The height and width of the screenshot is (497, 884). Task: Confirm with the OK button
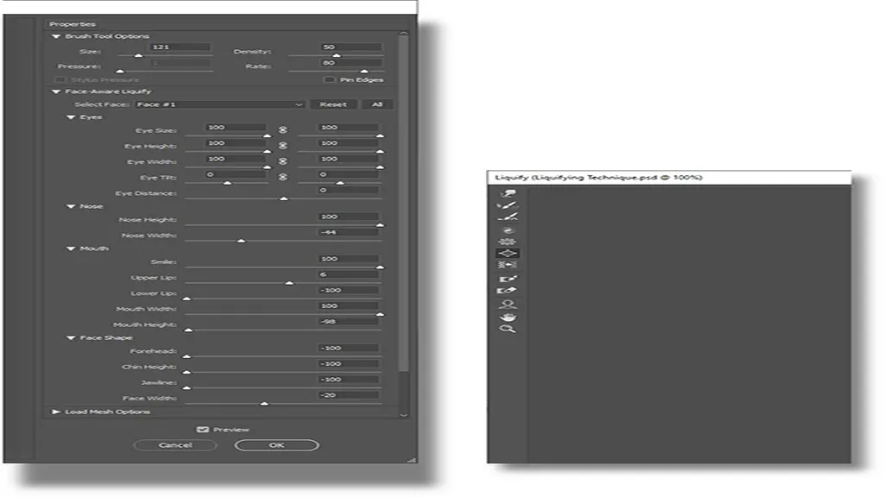tap(276, 445)
